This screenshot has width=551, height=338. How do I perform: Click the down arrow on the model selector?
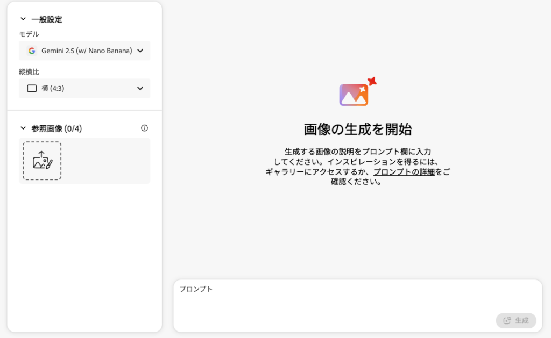pos(140,51)
